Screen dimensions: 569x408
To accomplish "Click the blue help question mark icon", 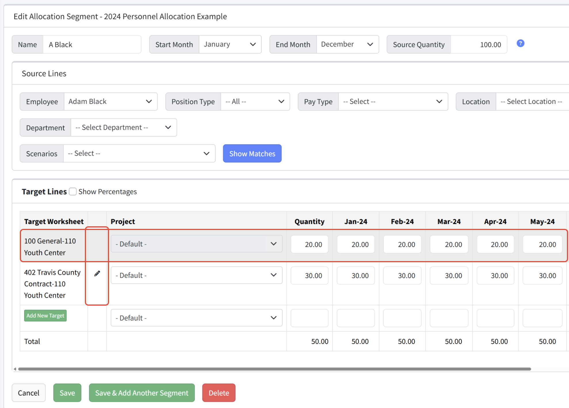I will coord(520,43).
